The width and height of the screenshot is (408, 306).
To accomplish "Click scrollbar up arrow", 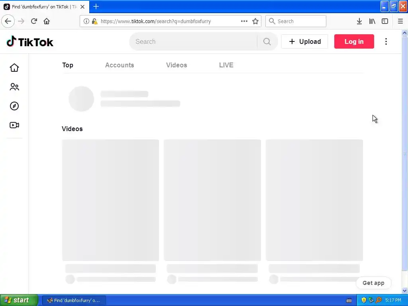I will click(405, 33).
